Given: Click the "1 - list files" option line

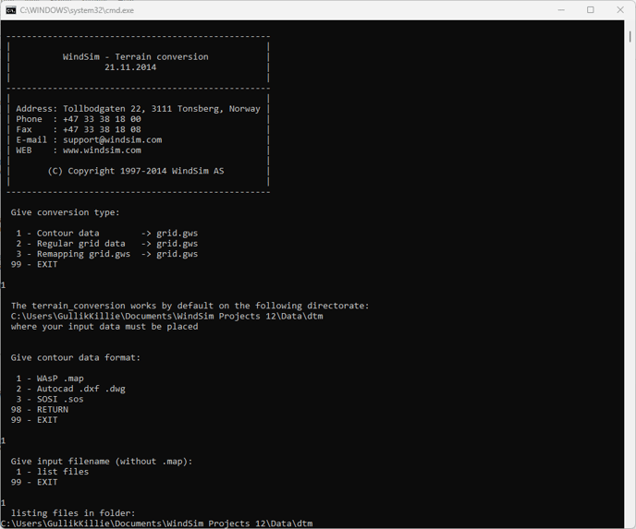Looking at the screenshot, I should point(53,472).
